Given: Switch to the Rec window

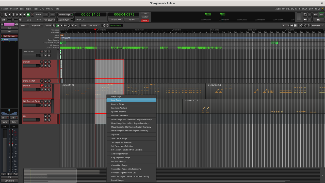Looking at the screenshot, I should pyautogui.click(x=316, y=14).
